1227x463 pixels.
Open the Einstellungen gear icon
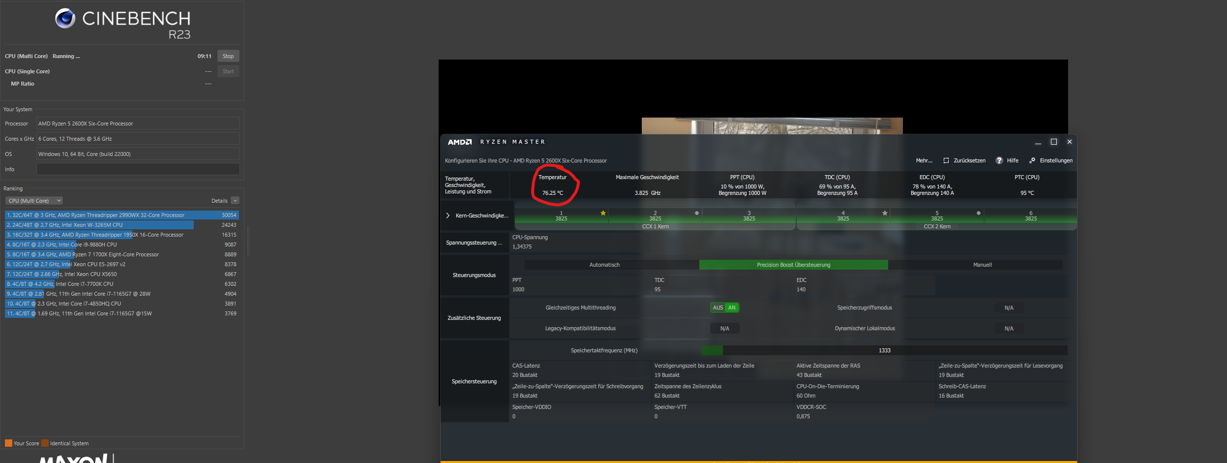click(x=1032, y=160)
